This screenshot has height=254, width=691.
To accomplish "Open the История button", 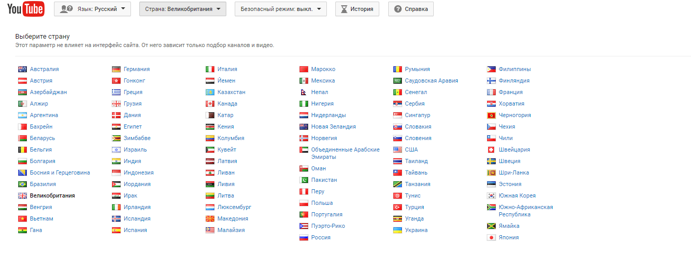I will pyautogui.click(x=357, y=9).
